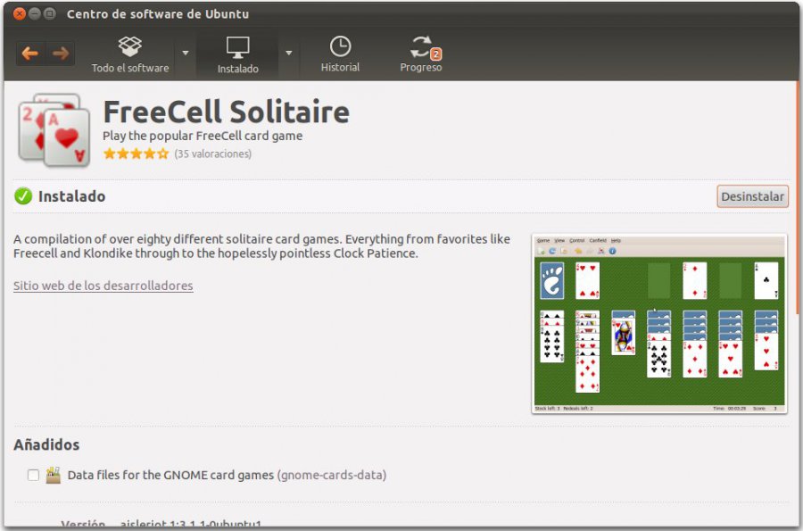803x531 pixels.
Task: Click 'Play the popular FreeCell card game' subtitle
Action: [203, 137]
